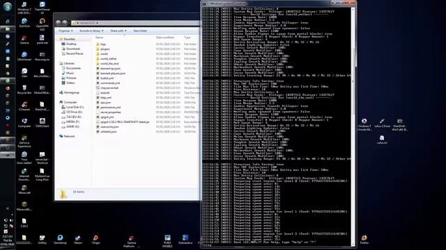Image resolution: width=446 pixels, height=250 pixels.
Task: Open CCleaner desktop shortcut
Action: (24, 106)
